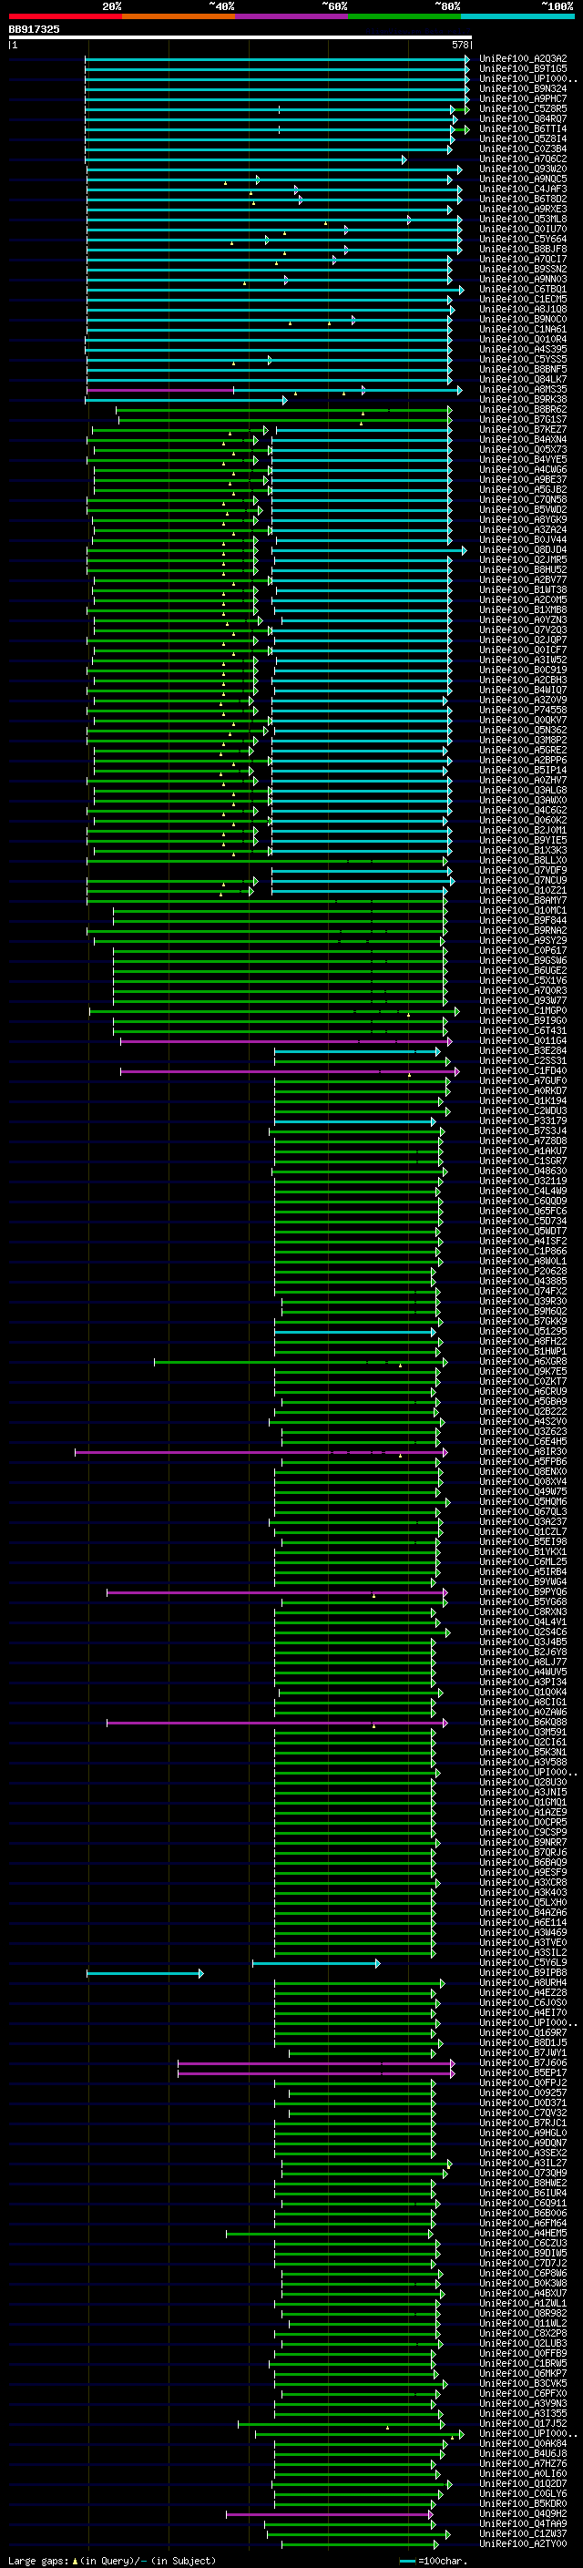583x2568 pixels.
Task: Click hit label UniRef100_A8J1Q8
Action: (523, 309)
